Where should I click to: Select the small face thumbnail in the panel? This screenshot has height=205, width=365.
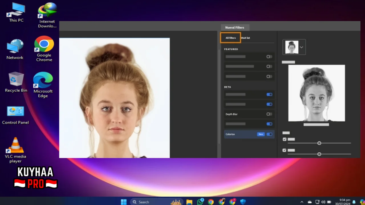pyautogui.click(x=292, y=47)
